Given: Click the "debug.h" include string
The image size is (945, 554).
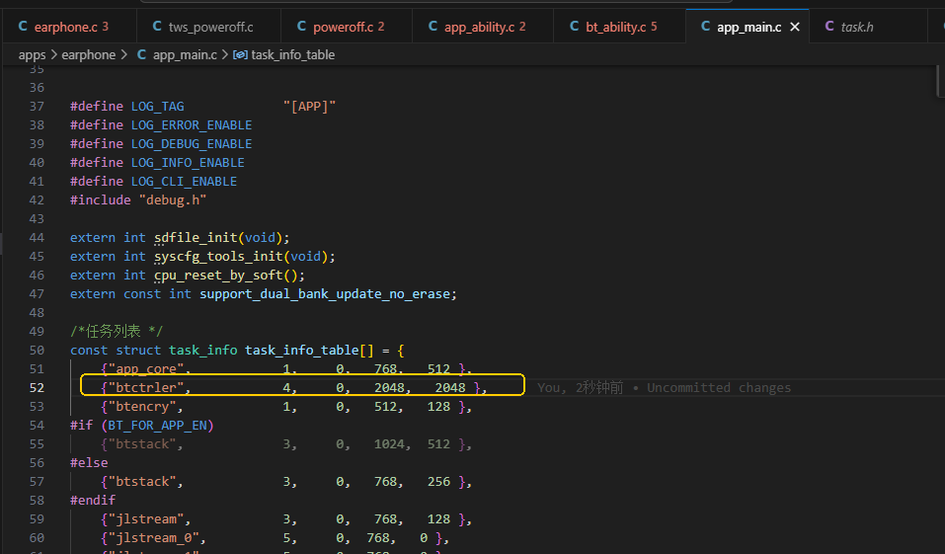Looking at the screenshot, I should [x=173, y=199].
